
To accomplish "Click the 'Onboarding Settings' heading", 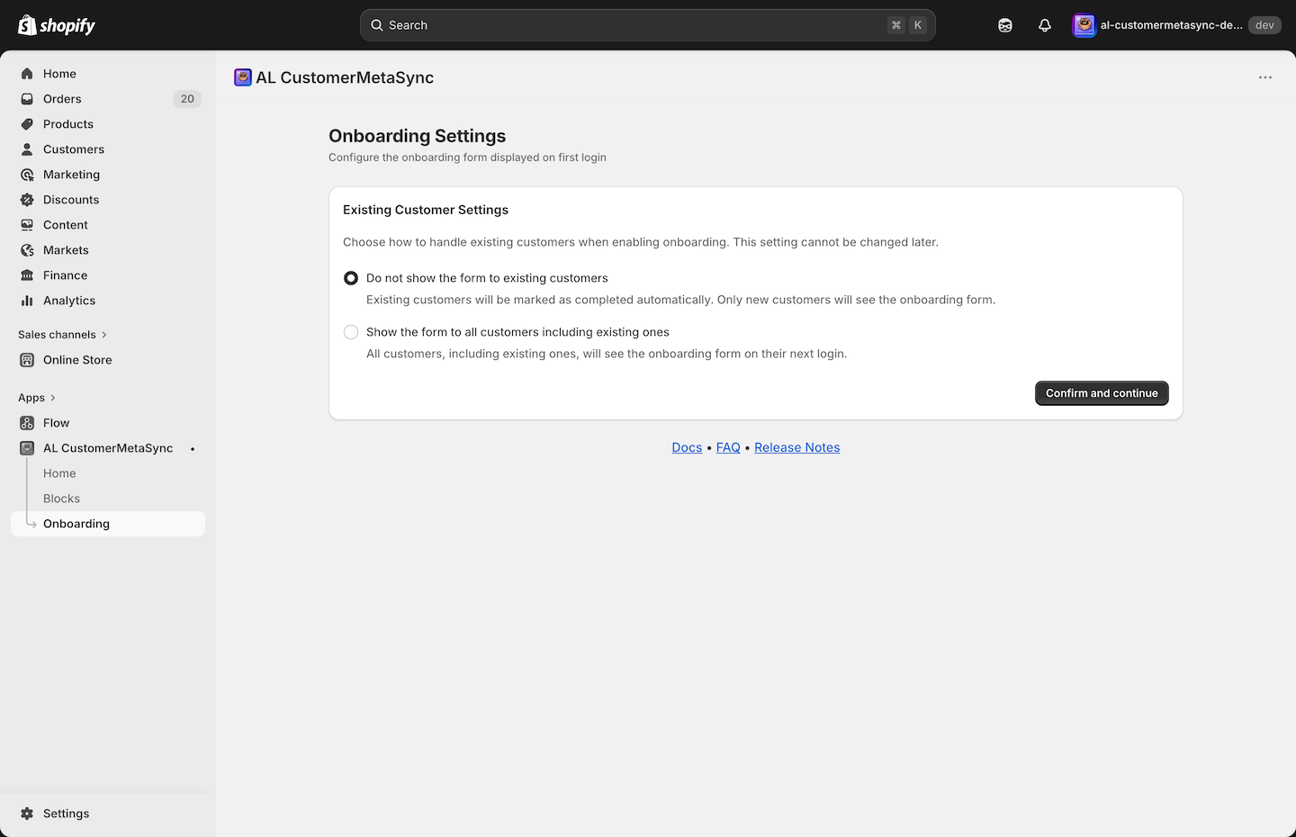I will click(x=417, y=136).
